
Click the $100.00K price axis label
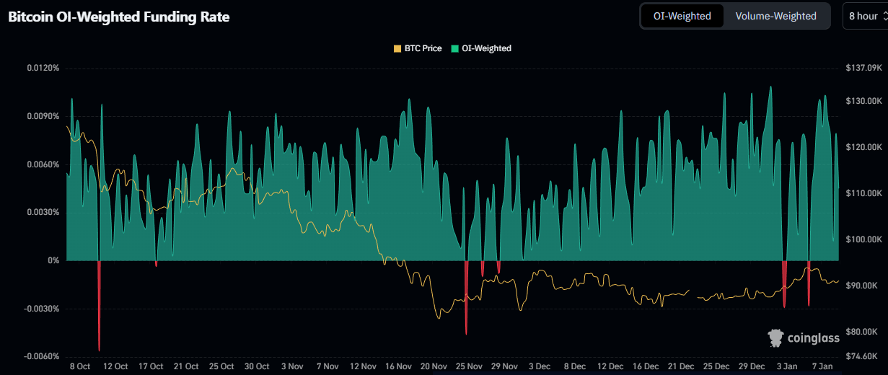pyautogui.click(x=863, y=239)
